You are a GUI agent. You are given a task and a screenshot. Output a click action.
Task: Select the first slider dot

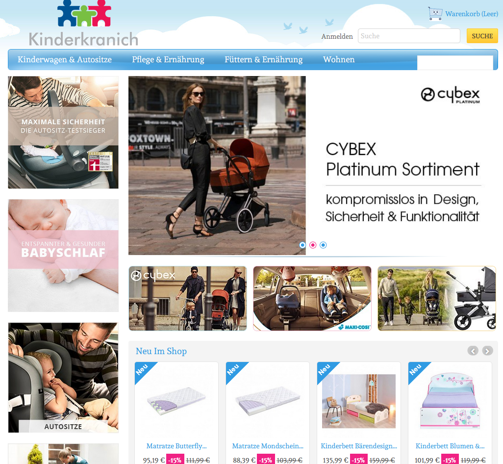pyautogui.click(x=302, y=245)
